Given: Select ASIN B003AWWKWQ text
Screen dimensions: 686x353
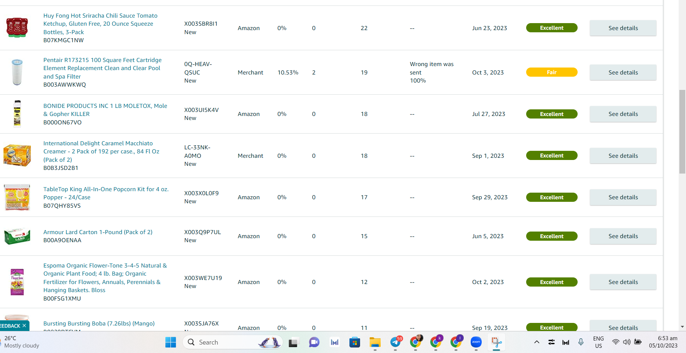Looking at the screenshot, I should coord(65,85).
